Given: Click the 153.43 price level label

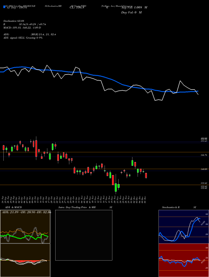Looking at the screenshot, I should point(204,141).
